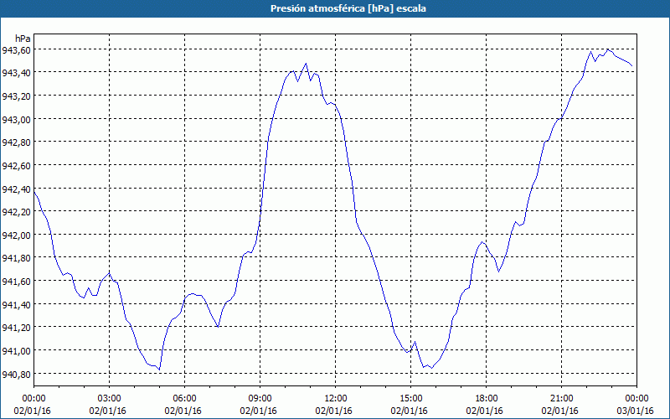Viewport: 670px width, 419px height.
Task: Click the 15:00 time label
Action: click(410, 399)
